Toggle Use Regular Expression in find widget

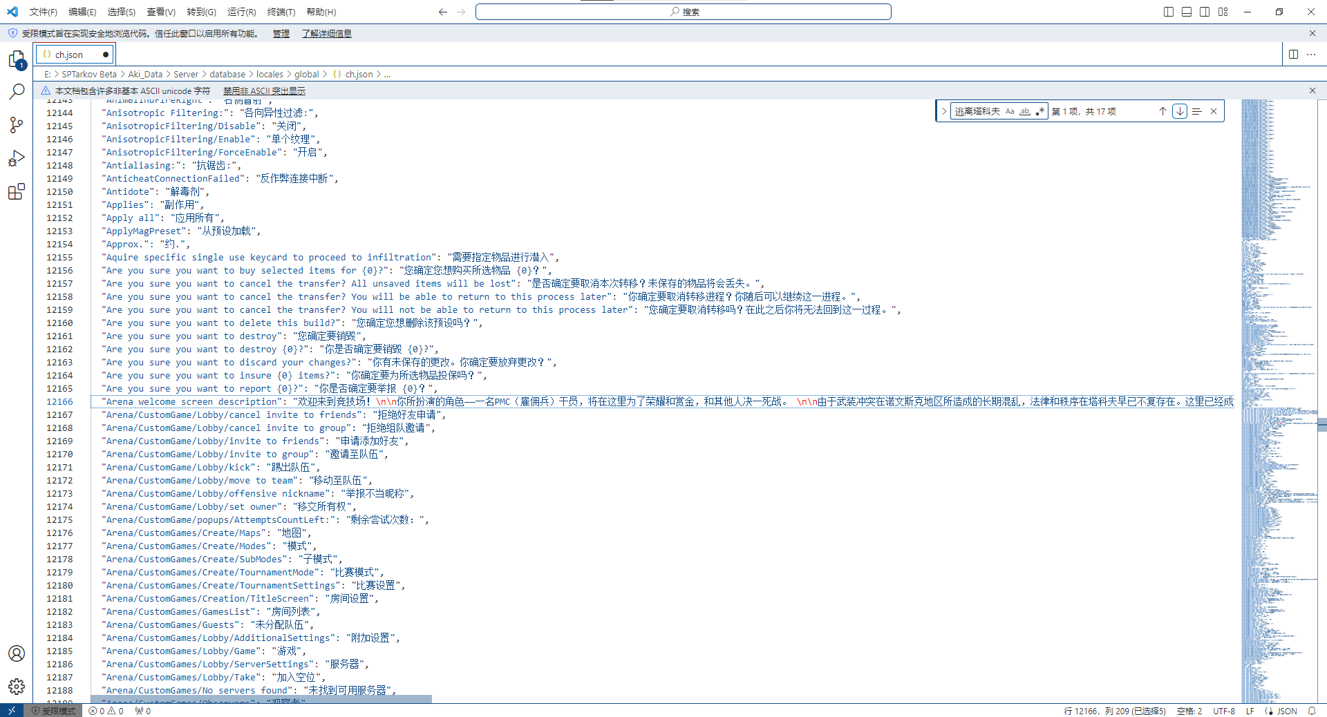(x=1039, y=111)
